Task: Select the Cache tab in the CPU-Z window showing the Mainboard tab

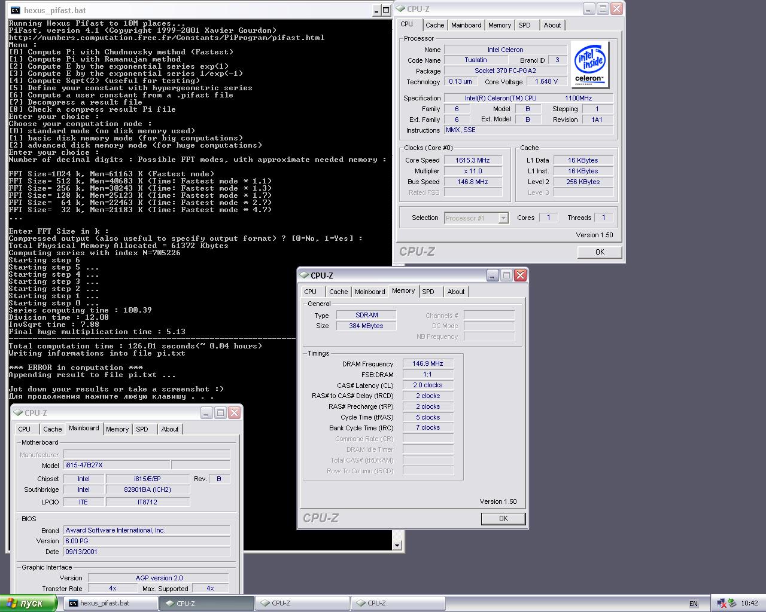Action: 53,429
